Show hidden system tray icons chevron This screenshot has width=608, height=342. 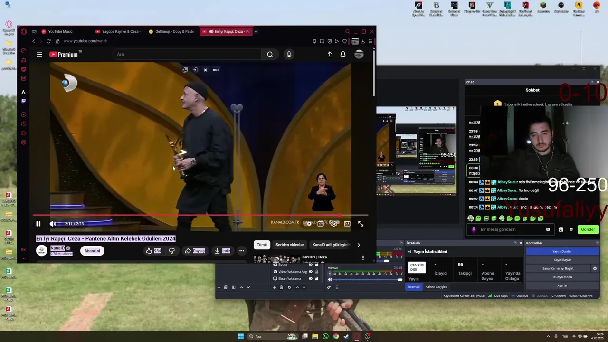tap(548, 337)
